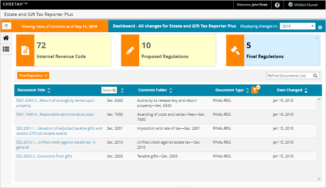Sort by Contents Folder column arrows
Viewport: 326px width, 188px height.
(170, 90)
